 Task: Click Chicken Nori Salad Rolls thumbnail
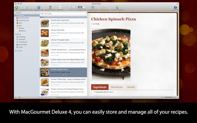click(45, 23)
